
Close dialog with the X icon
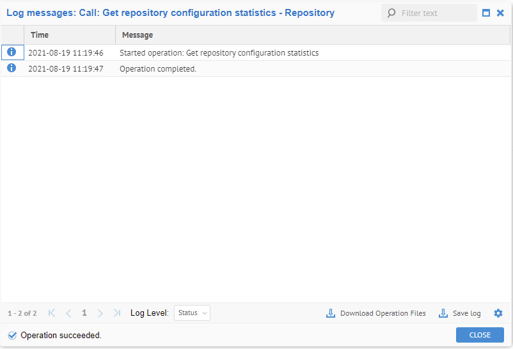pos(500,13)
